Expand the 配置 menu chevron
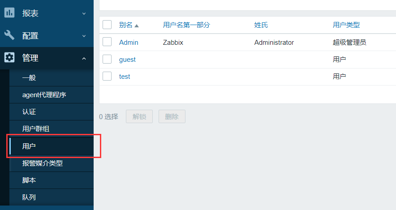Image resolution: width=396 pixels, height=210 pixels. pyautogui.click(x=84, y=36)
